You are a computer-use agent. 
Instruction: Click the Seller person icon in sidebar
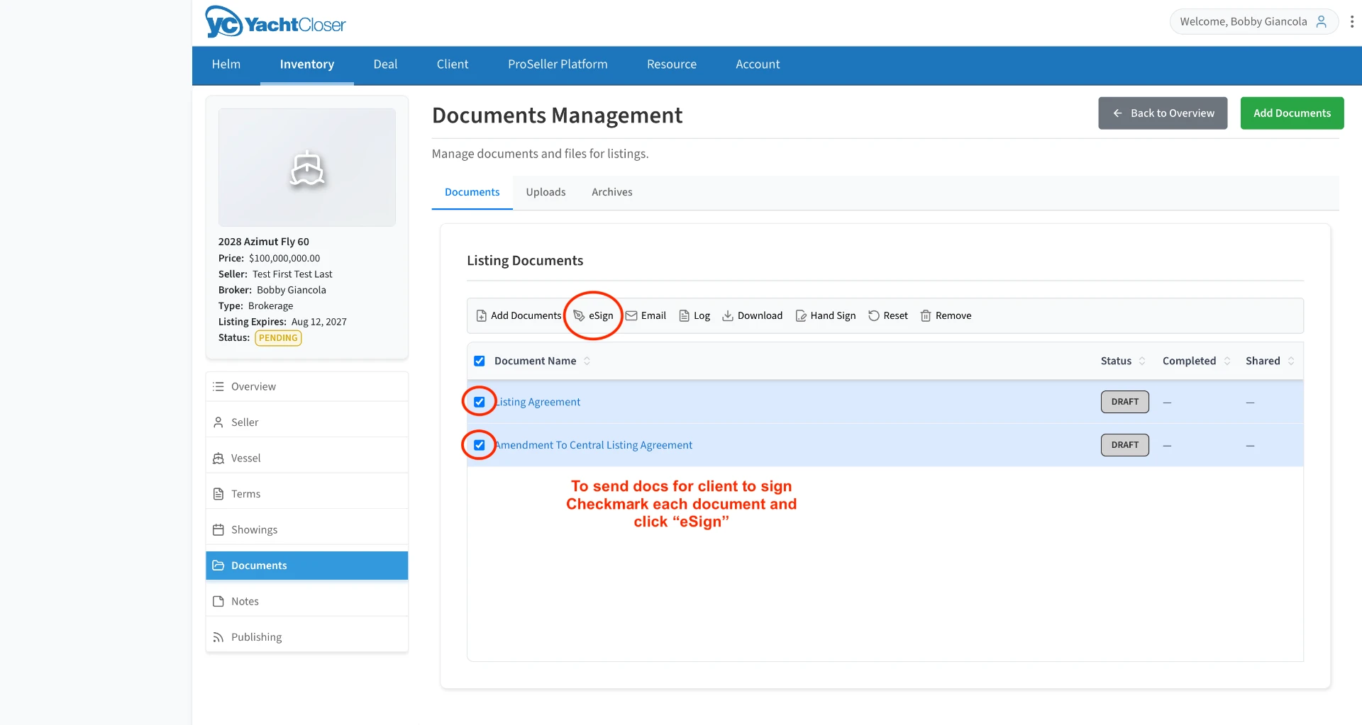click(218, 422)
